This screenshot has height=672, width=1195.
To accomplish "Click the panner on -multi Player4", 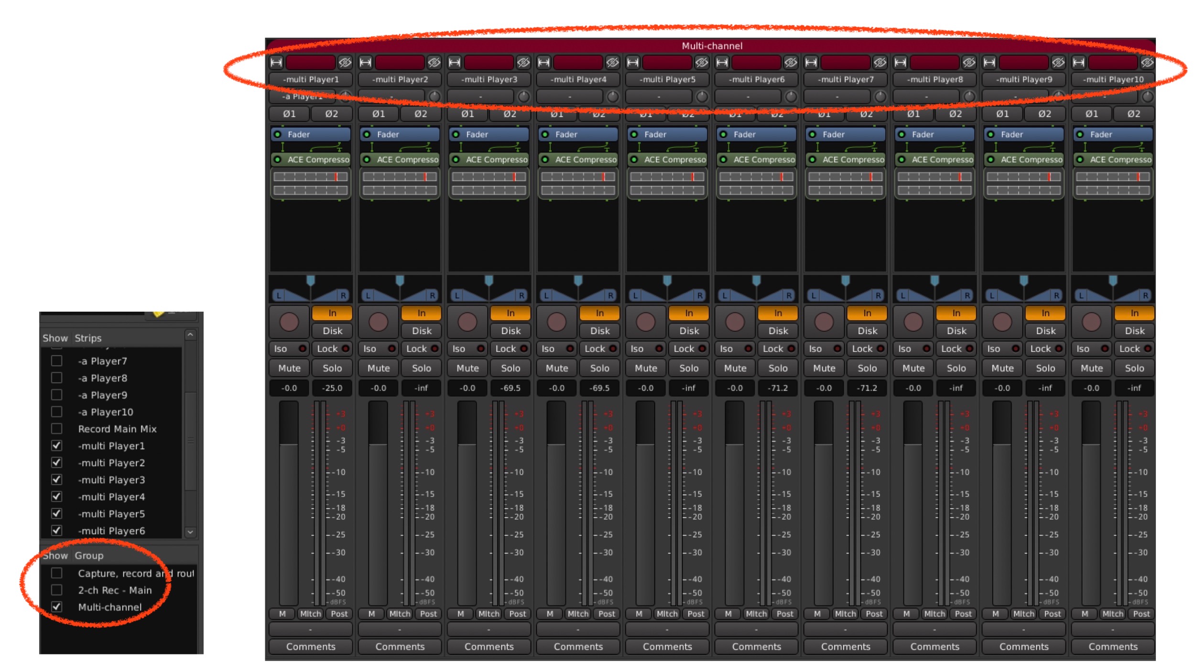I will coord(578,289).
